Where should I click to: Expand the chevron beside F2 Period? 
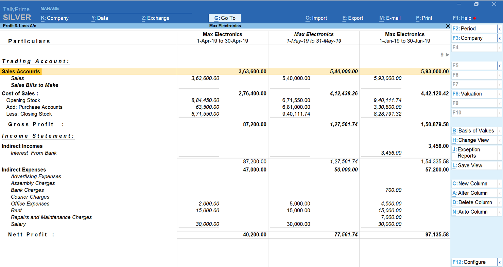pyautogui.click(x=499, y=29)
